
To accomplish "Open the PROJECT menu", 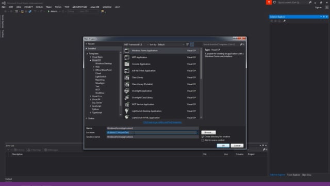I will 28,7.
